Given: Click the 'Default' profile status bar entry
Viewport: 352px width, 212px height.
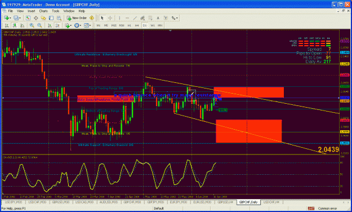Looking at the screenshot, I should pos(159,209).
